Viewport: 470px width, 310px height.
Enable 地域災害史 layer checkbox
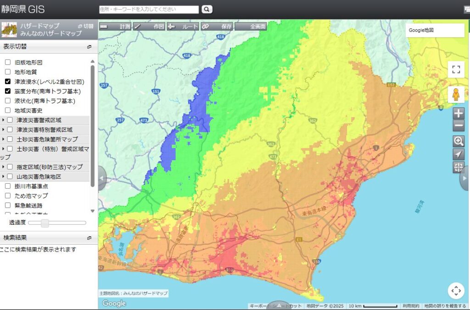coord(8,110)
